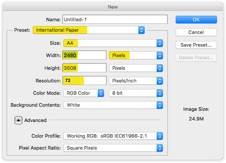Click the Preset dropdown arrow icon

141,30
